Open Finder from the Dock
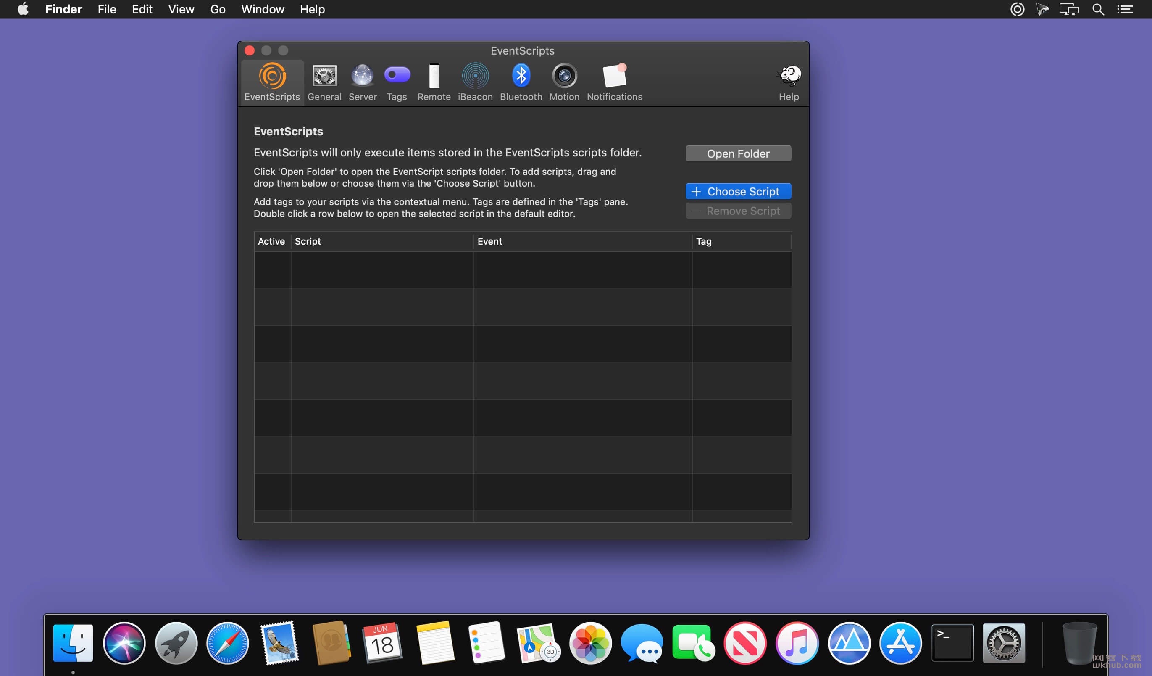The width and height of the screenshot is (1152, 676). click(73, 643)
